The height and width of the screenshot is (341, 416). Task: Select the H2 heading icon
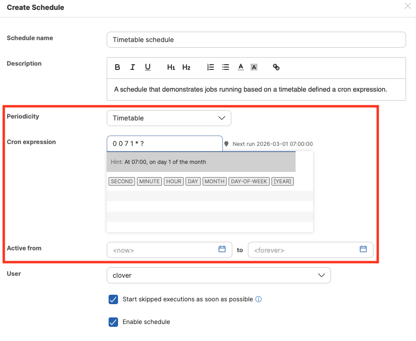pos(186,67)
